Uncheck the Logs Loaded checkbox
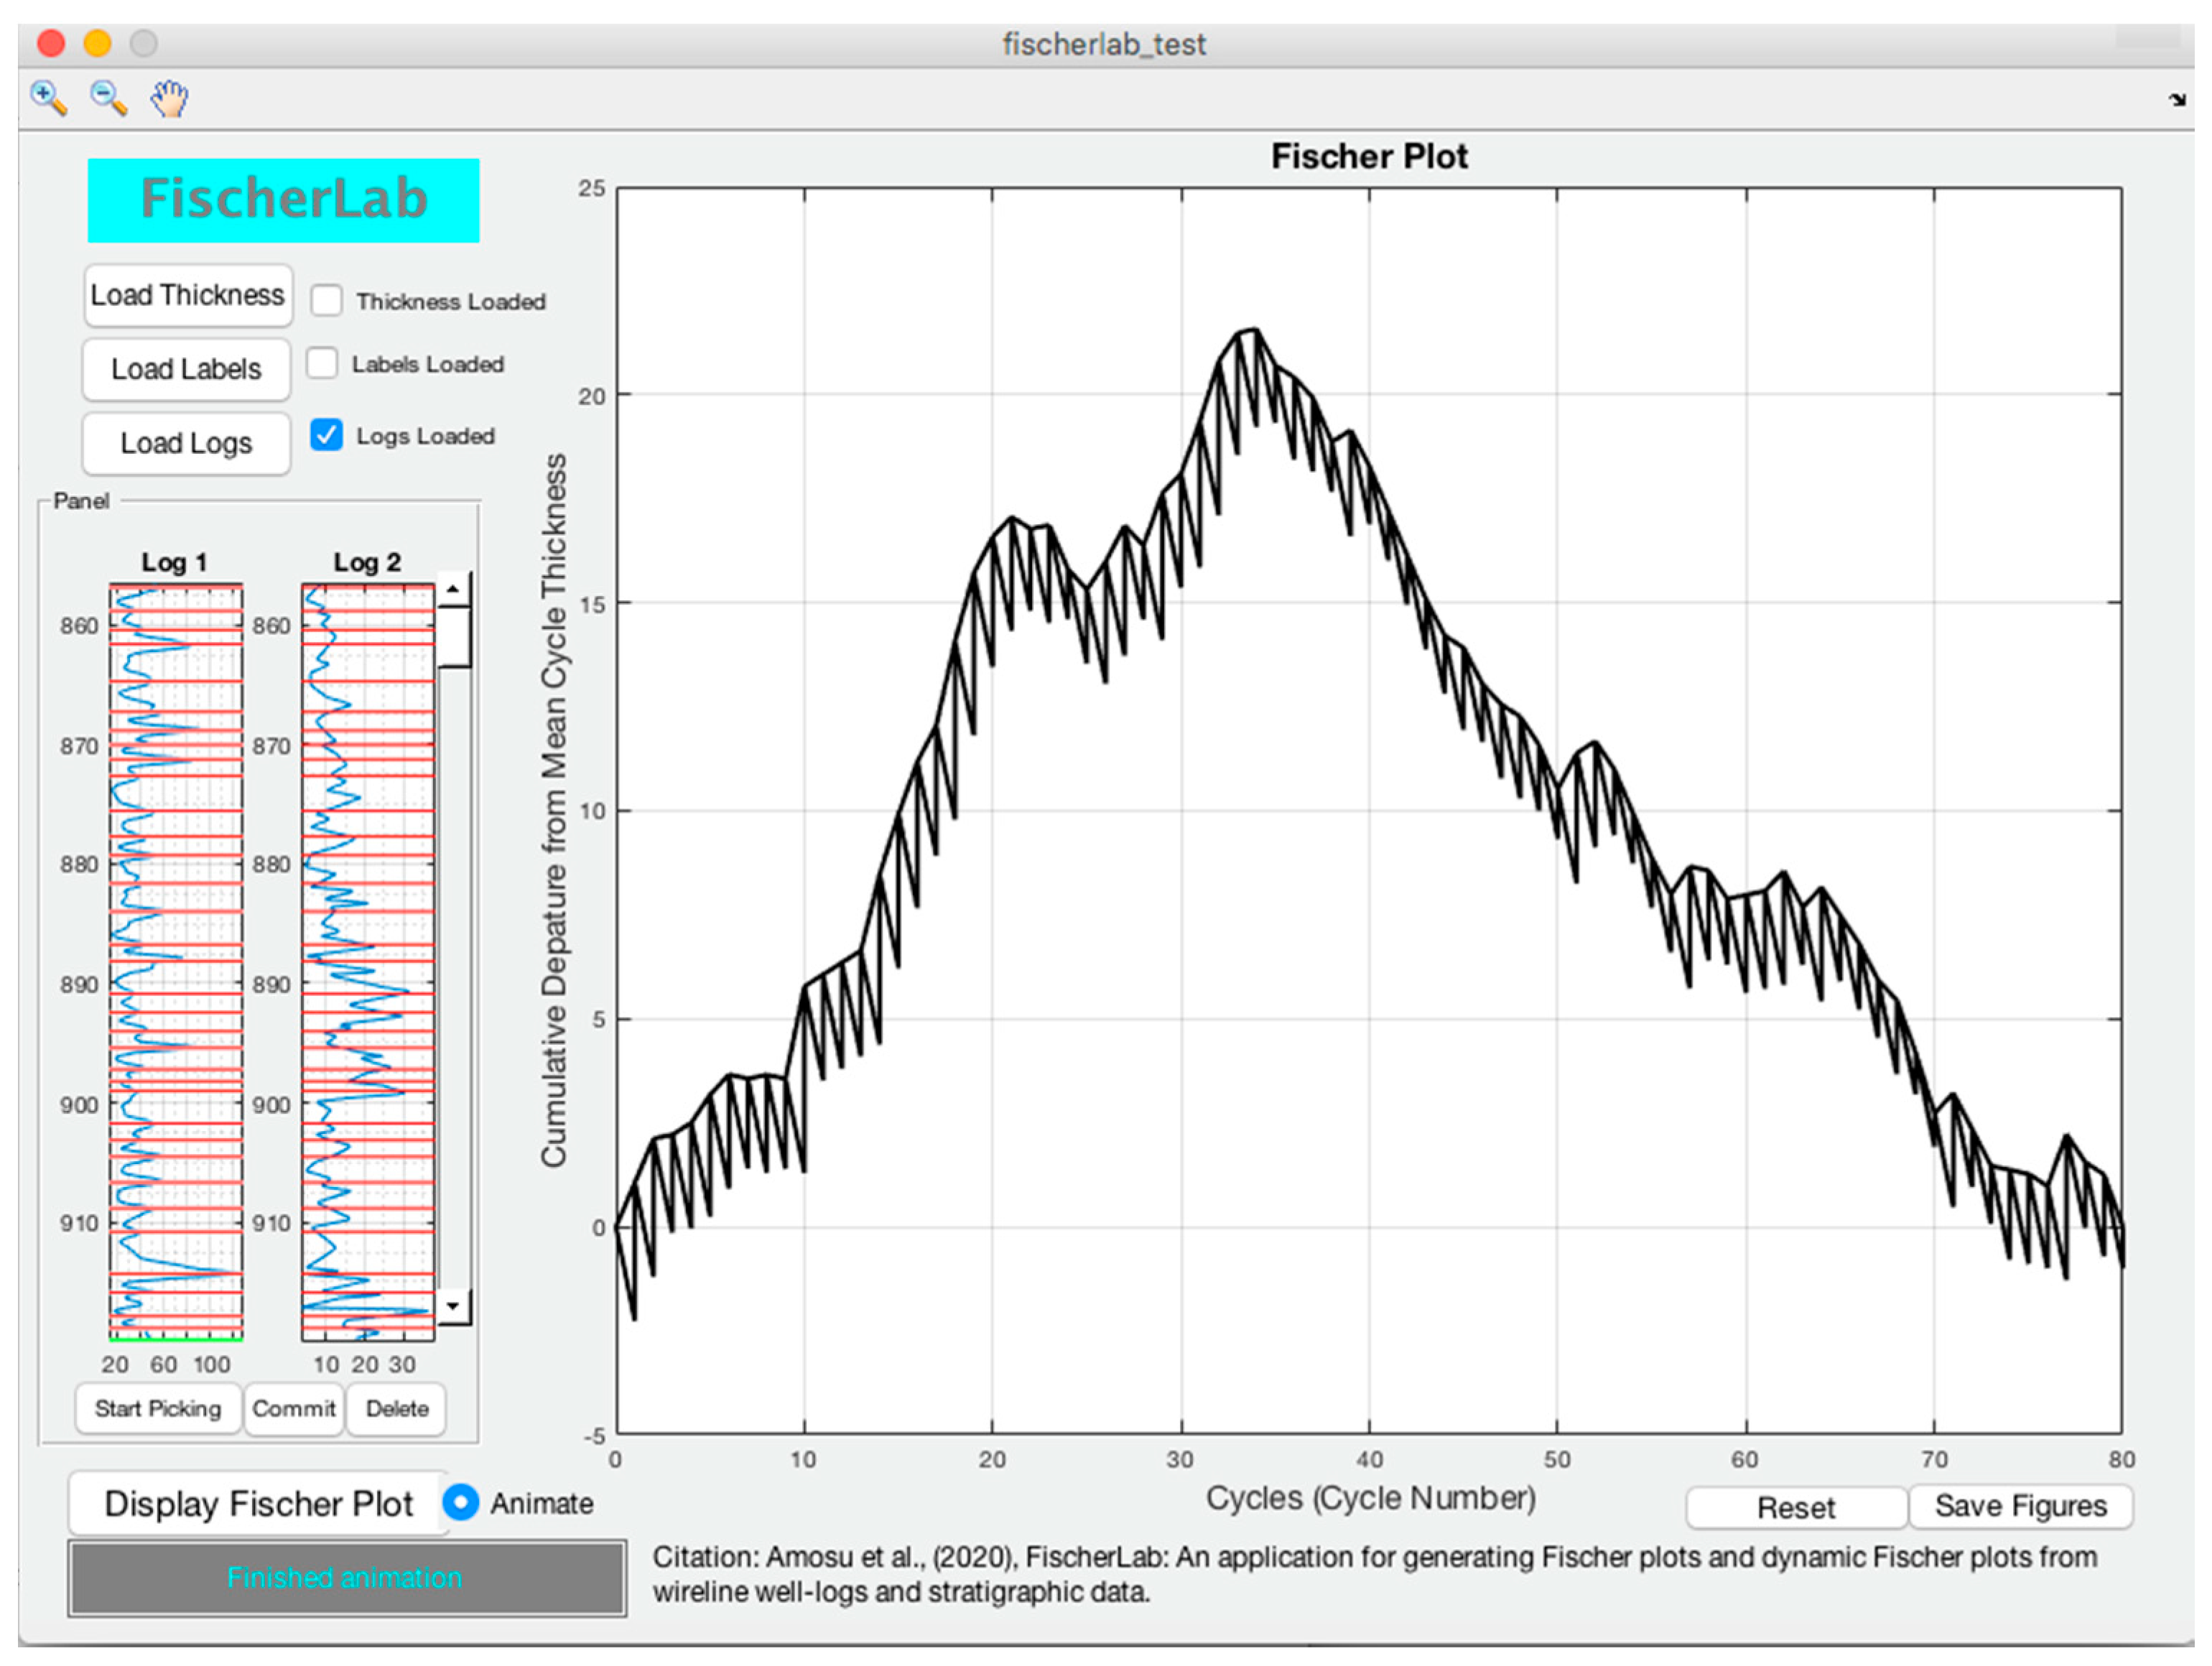 coord(327,435)
